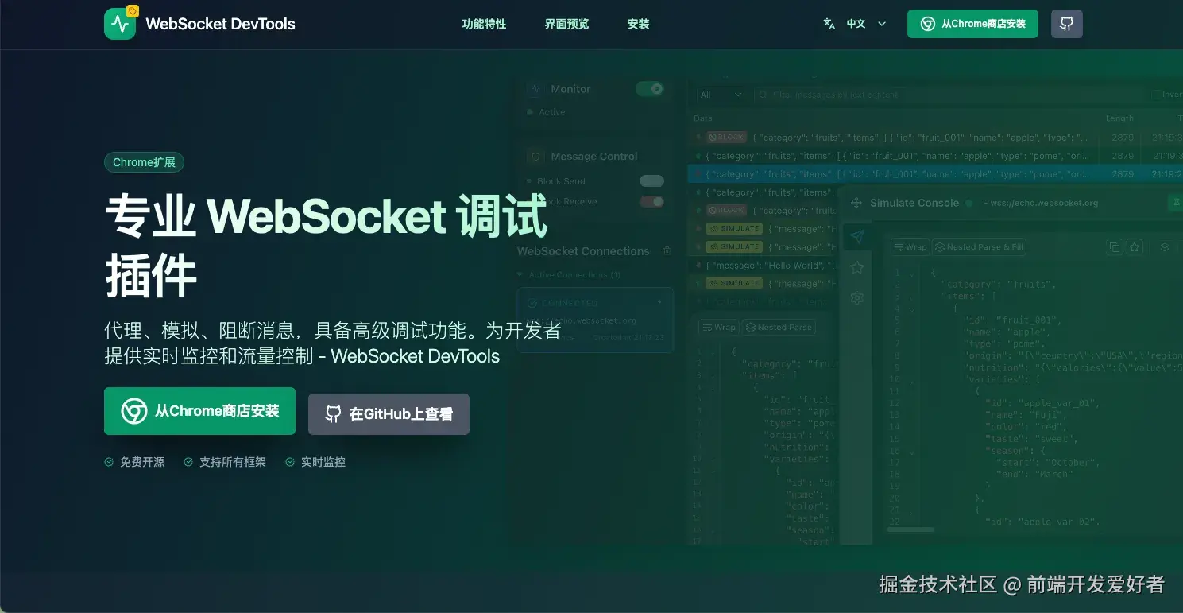Image resolution: width=1183 pixels, height=613 pixels.
Task: Click the copy icon in console toolbar
Action: 1115,247
